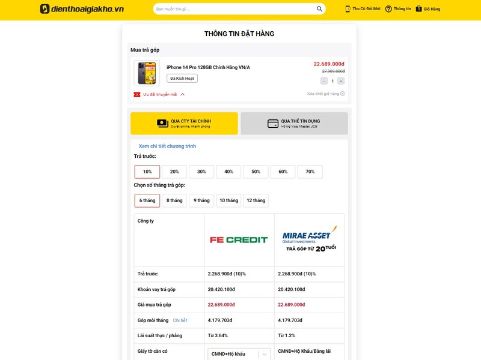This screenshot has height=360, width=481.
Task: Open Thu Cũ Đổi Mới phone icon
Action: point(348,9)
